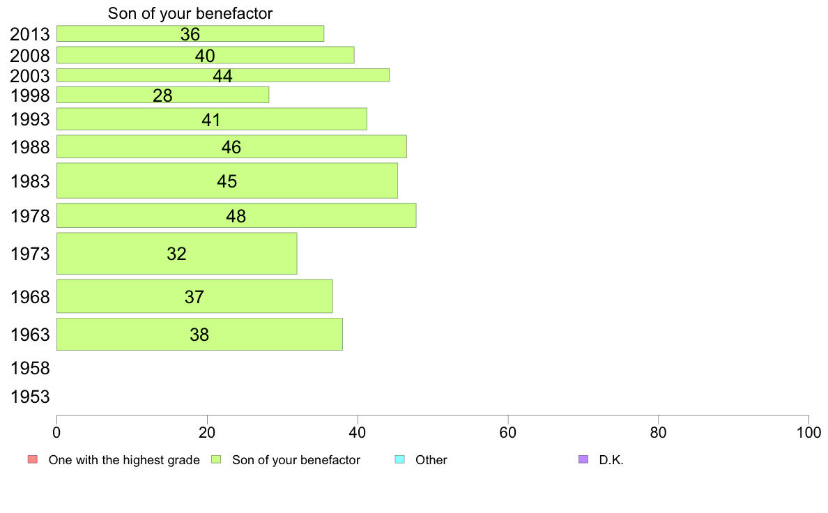Select the 1988 bar showing 46

231,146
